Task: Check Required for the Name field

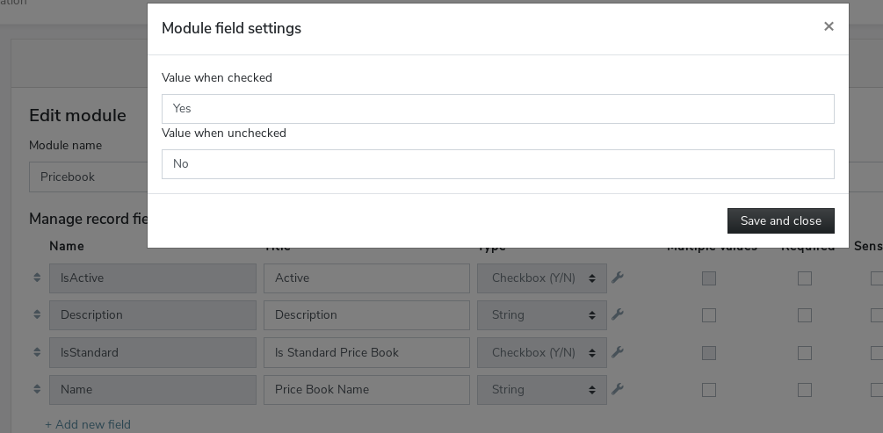Action: click(x=805, y=390)
